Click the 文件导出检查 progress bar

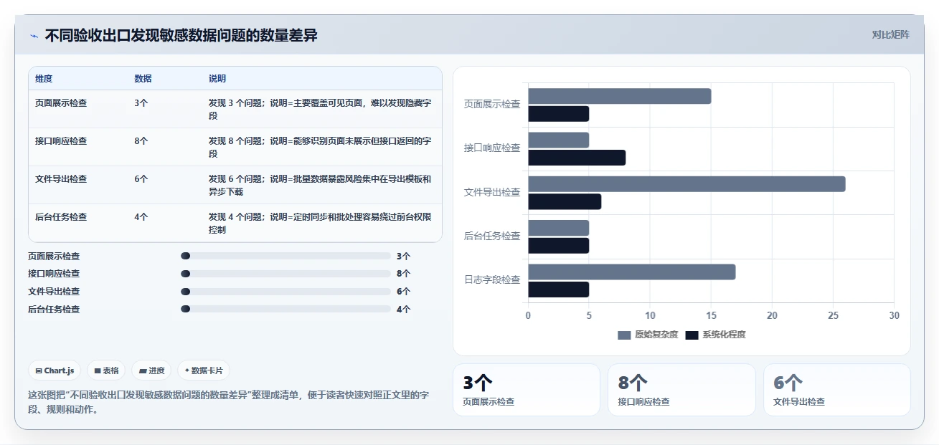(286, 292)
